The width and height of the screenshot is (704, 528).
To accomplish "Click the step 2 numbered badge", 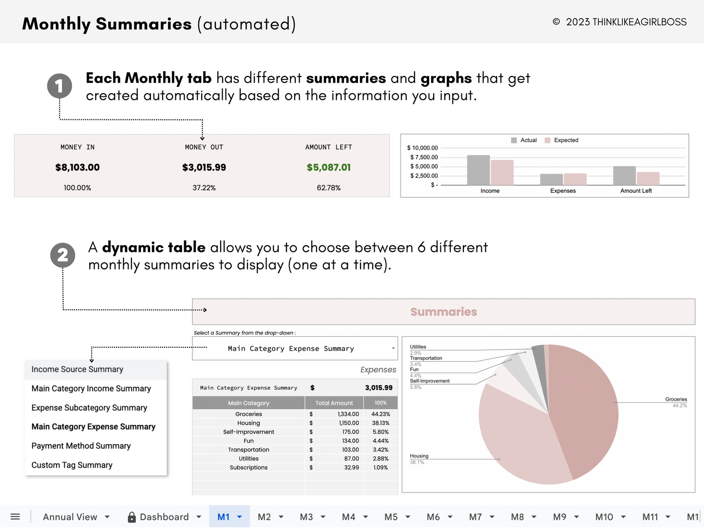I will tap(62, 255).
